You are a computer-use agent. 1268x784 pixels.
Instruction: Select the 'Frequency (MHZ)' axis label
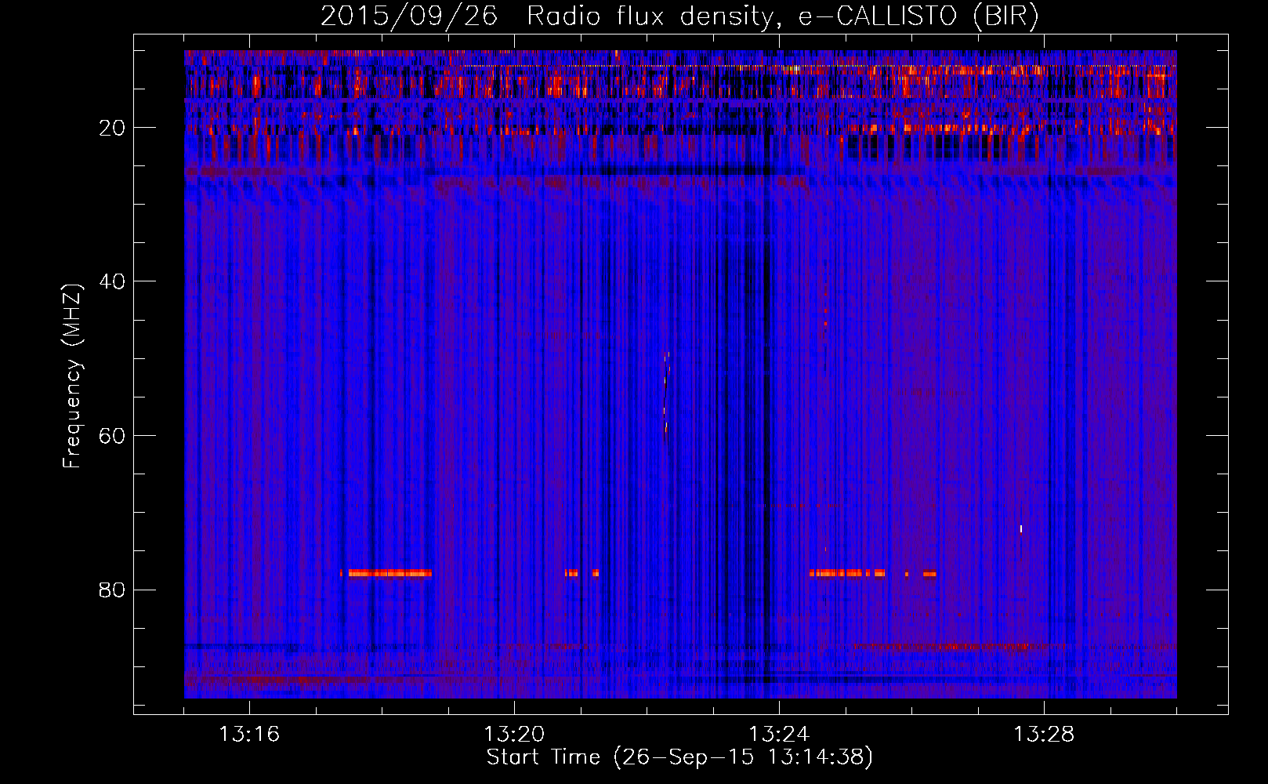click(72, 377)
